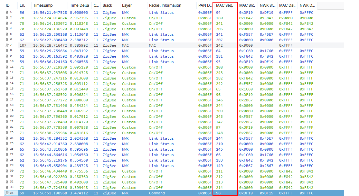Click the key icon on highlighted row 34
This screenshot has height=196, width=359.
(x=7, y=193)
